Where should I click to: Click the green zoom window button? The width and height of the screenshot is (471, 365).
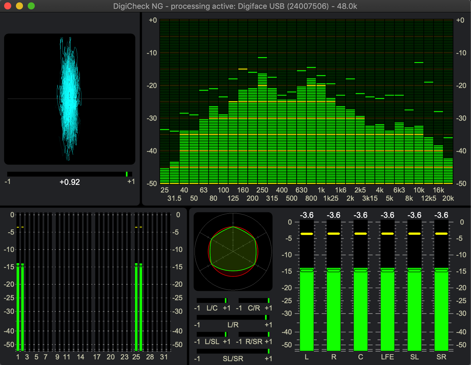[31, 6]
